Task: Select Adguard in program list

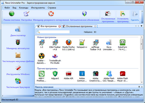Action: [55, 75]
